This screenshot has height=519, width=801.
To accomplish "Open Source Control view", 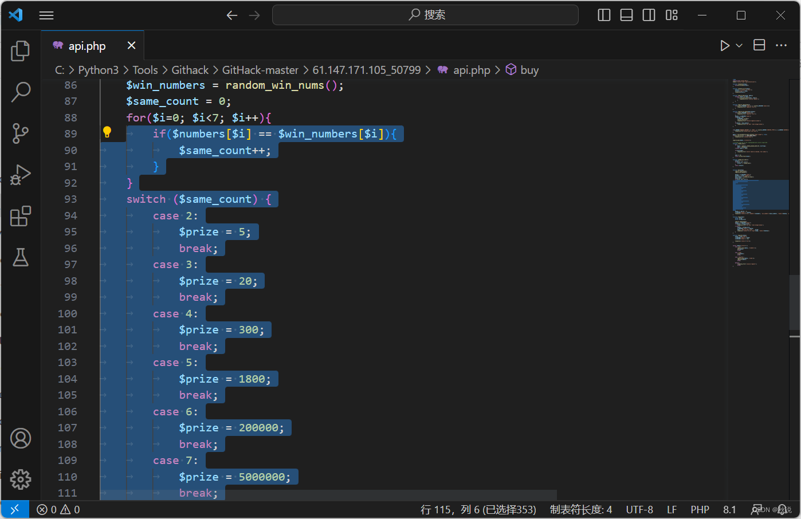I will [21, 133].
